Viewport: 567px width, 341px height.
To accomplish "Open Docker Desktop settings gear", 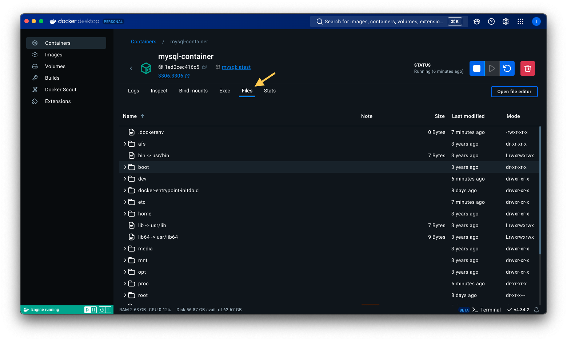I will pyautogui.click(x=506, y=21).
